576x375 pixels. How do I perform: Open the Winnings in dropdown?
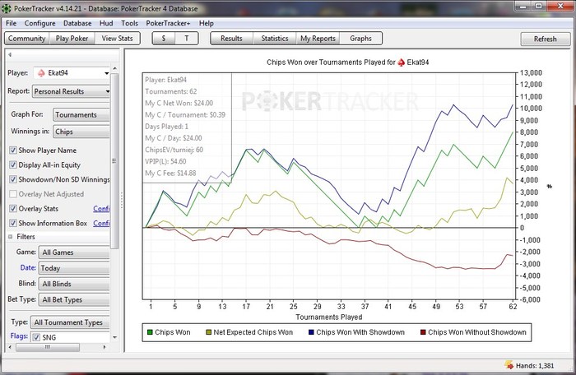click(81, 132)
